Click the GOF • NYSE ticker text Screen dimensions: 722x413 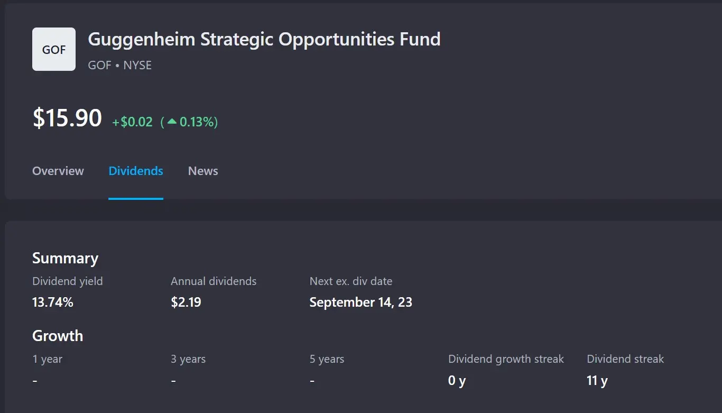[x=120, y=65]
